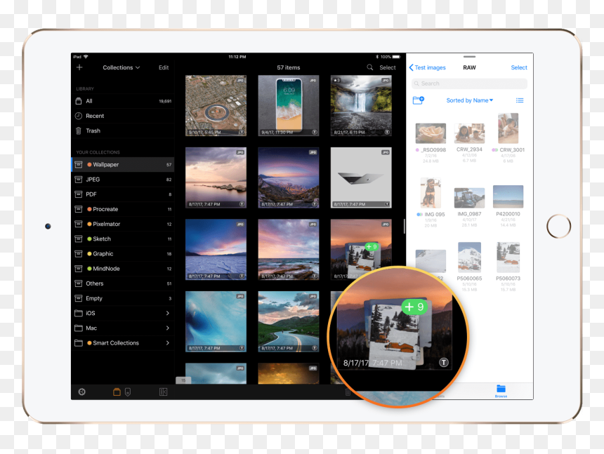Open the Pixelmator collection

pos(123,224)
